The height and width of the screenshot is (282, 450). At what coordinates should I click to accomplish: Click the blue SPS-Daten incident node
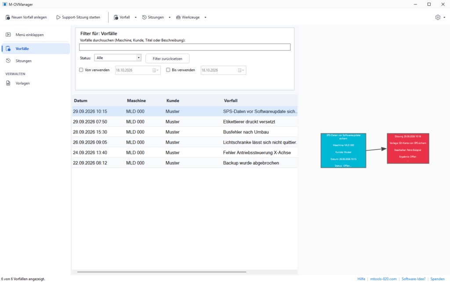[x=343, y=151]
